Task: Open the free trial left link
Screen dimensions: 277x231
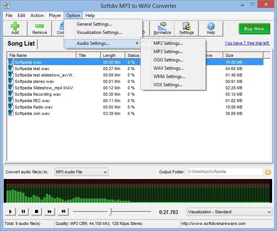Action: point(247,43)
